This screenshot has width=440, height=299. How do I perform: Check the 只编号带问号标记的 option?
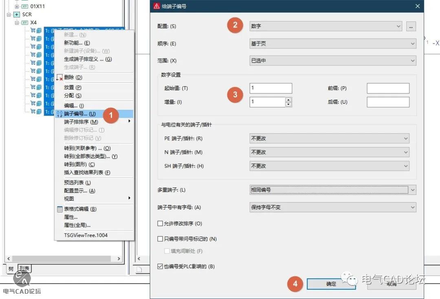point(160,239)
